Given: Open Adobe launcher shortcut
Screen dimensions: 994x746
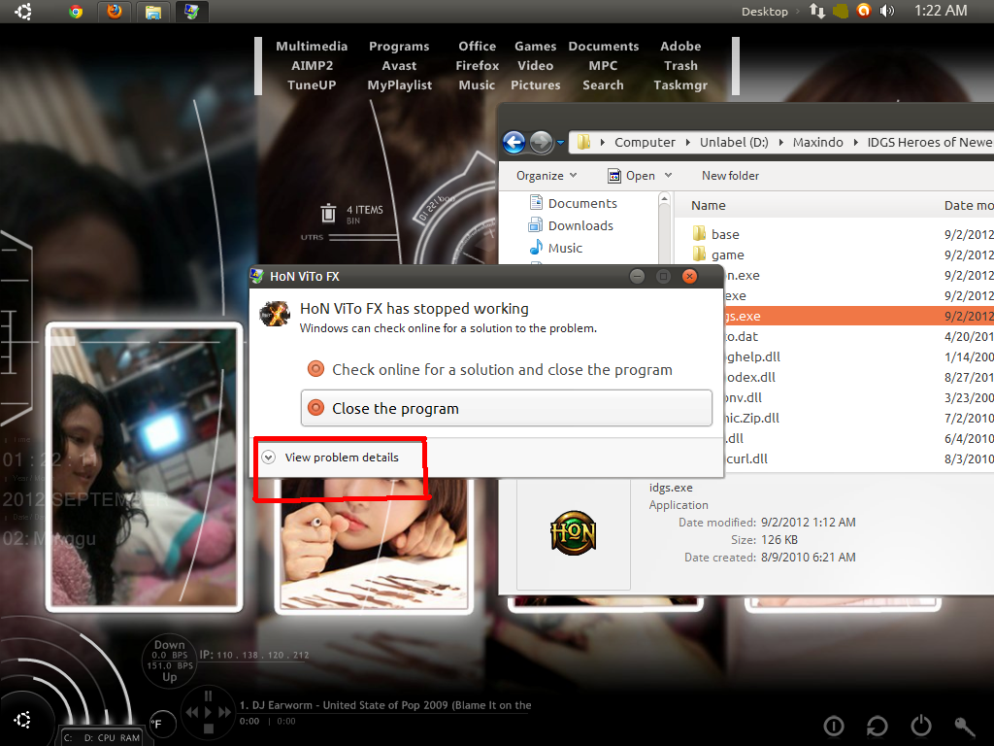Looking at the screenshot, I should 680,47.
